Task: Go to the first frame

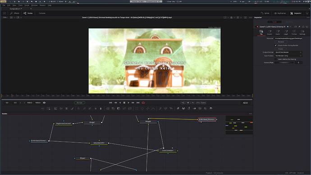Action: click(110, 103)
